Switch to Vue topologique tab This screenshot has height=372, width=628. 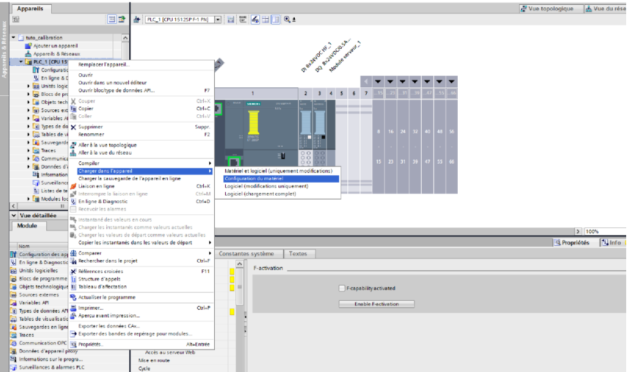pyautogui.click(x=550, y=9)
